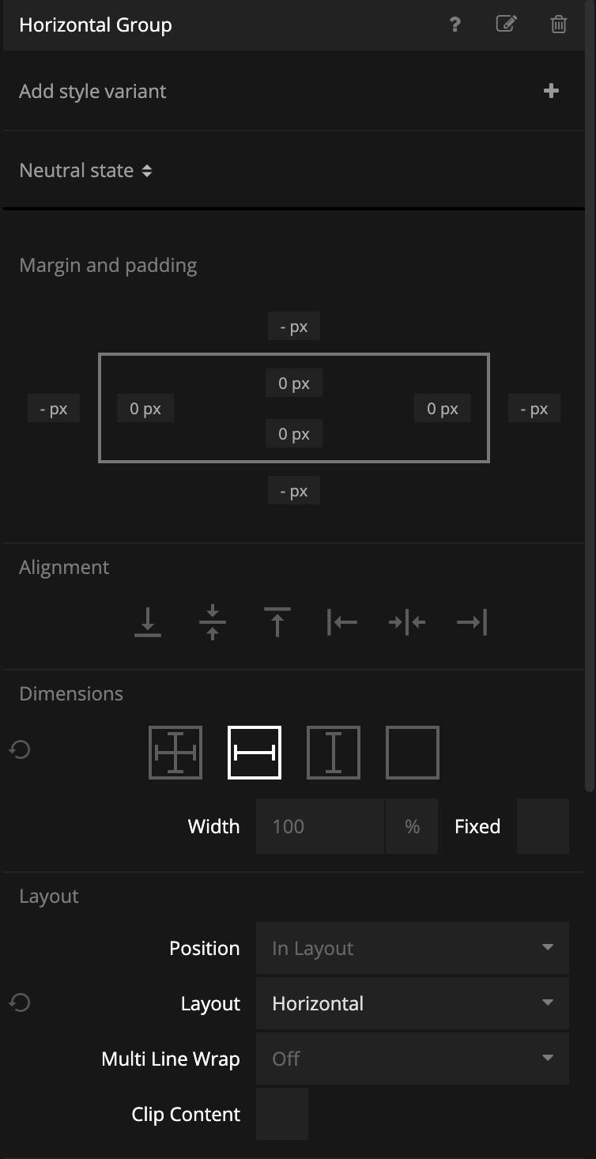Select the fill height dimension option
The height and width of the screenshot is (1159, 596).
334,752
